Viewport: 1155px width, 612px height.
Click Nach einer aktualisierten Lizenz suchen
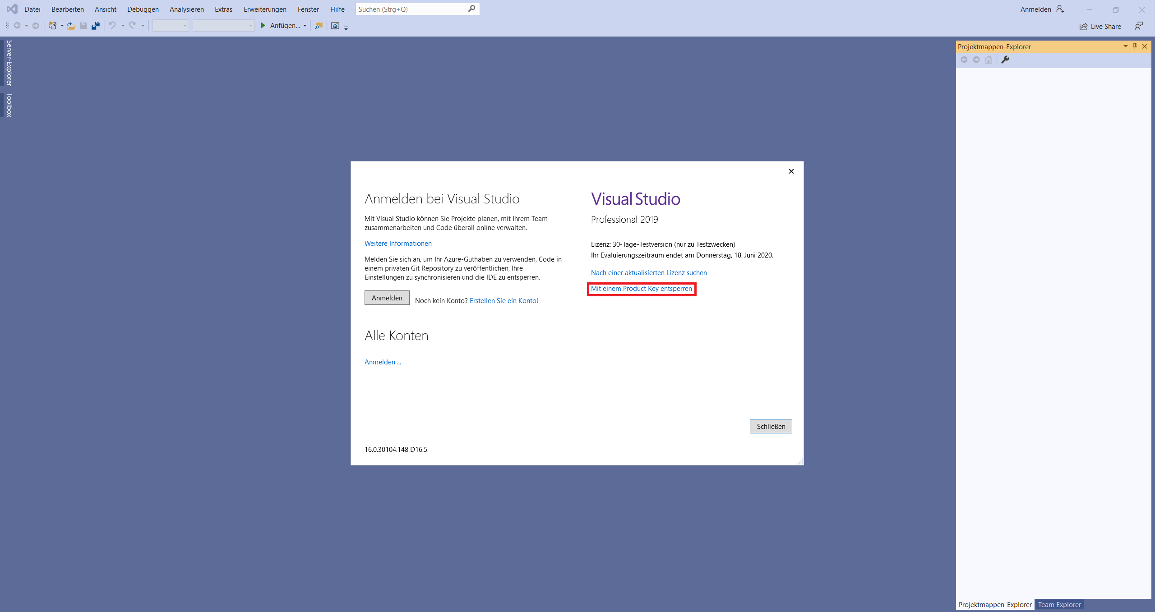(649, 273)
